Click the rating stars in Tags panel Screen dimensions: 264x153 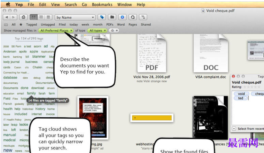coord(252,87)
